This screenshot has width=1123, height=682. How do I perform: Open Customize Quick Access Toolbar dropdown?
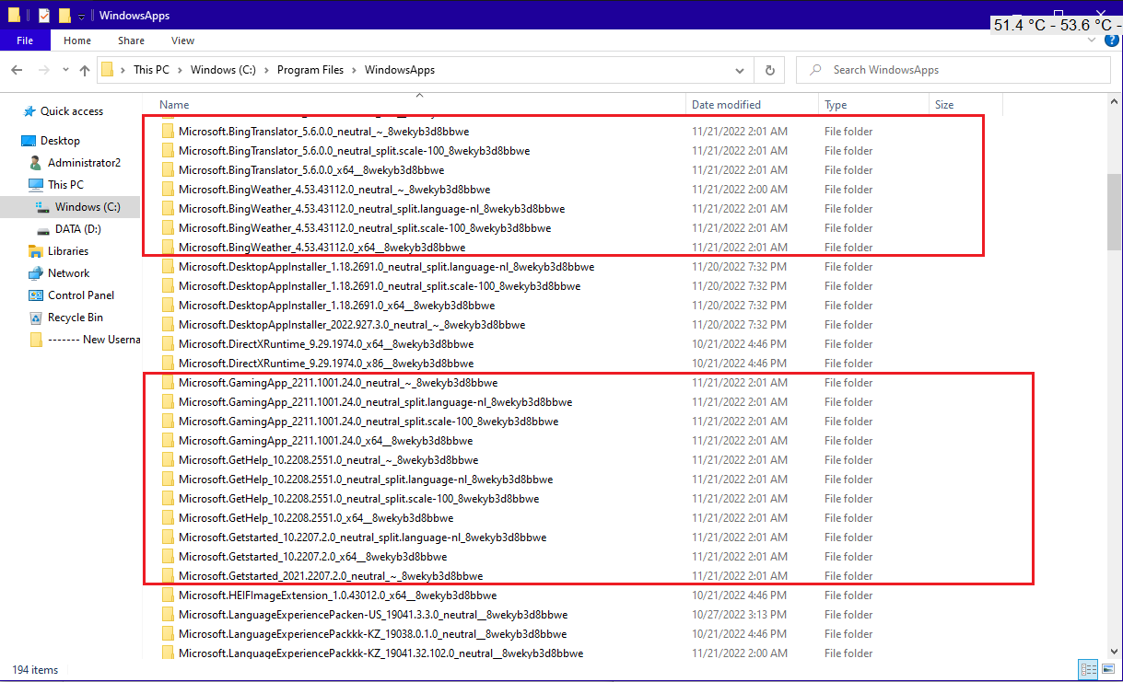pyautogui.click(x=82, y=17)
